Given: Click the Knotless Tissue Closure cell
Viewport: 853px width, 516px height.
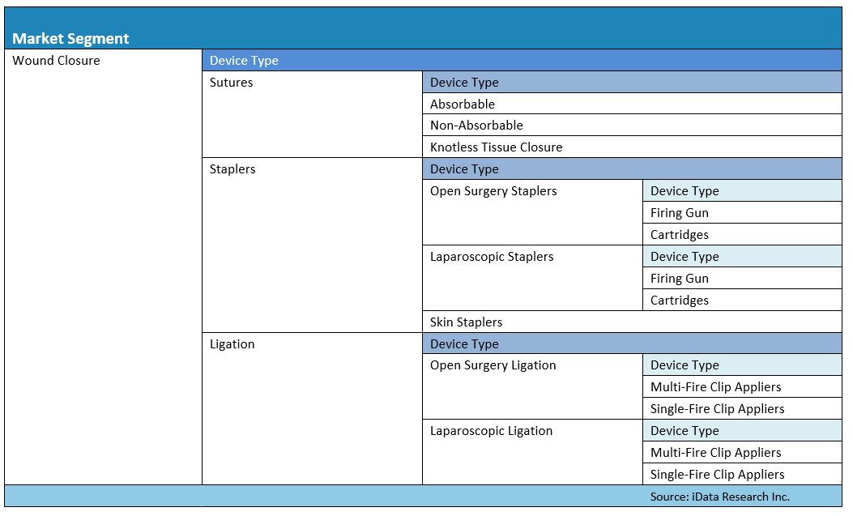Looking at the screenshot, I should point(632,147).
